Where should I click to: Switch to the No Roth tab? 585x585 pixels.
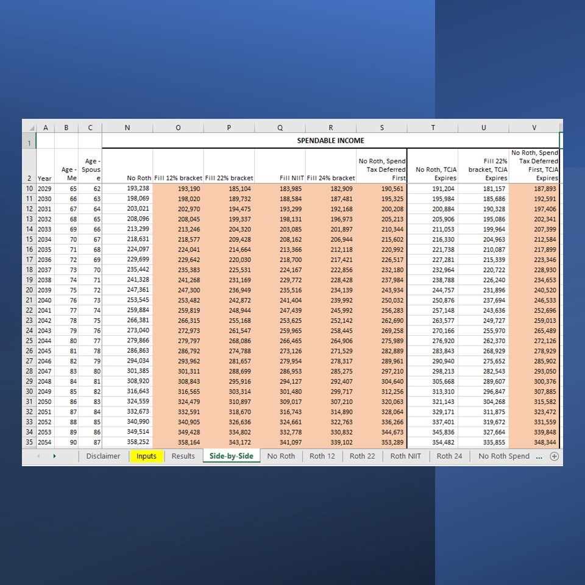281,456
